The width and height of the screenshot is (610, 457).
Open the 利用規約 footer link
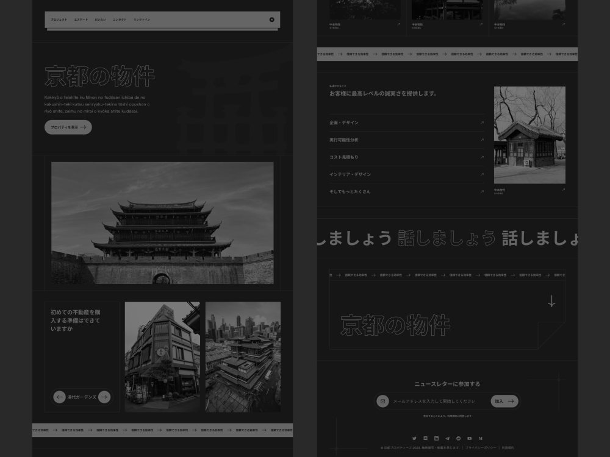pyautogui.click(x=508, y=448)
